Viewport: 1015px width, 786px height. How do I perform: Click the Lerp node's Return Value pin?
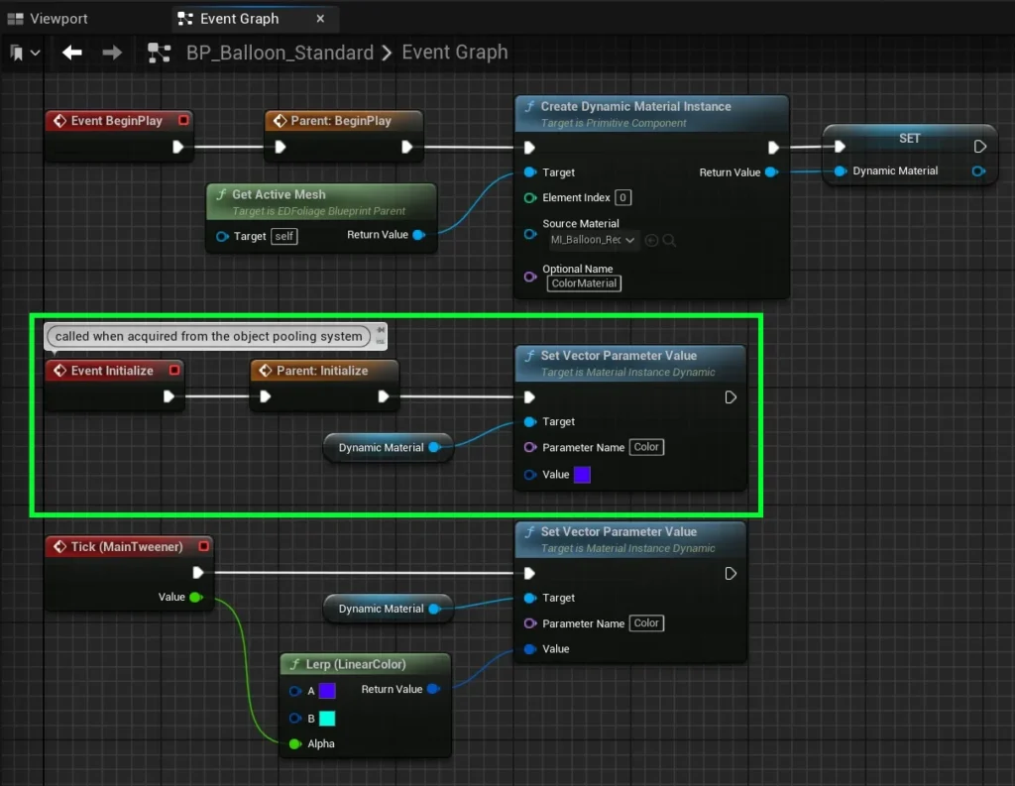(x=433, y=689)
